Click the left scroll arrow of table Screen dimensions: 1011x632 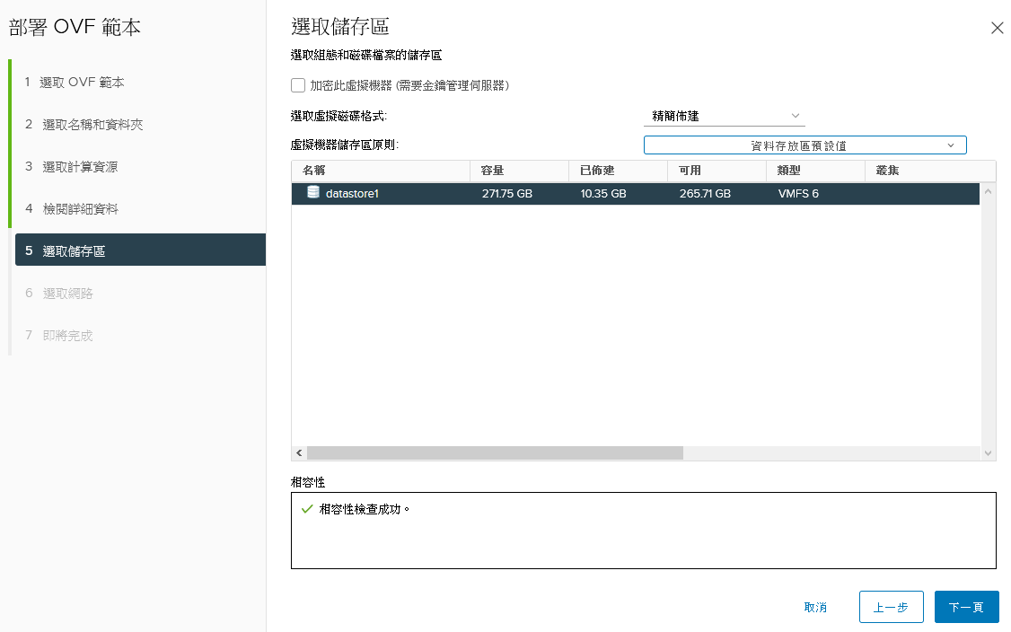(x=298, y=452)
